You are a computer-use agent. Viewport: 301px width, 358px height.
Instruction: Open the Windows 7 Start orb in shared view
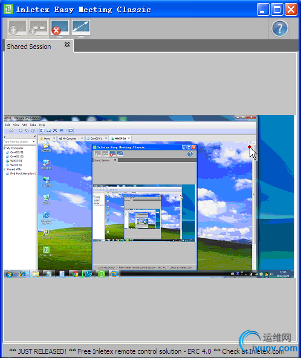point(9,274)
